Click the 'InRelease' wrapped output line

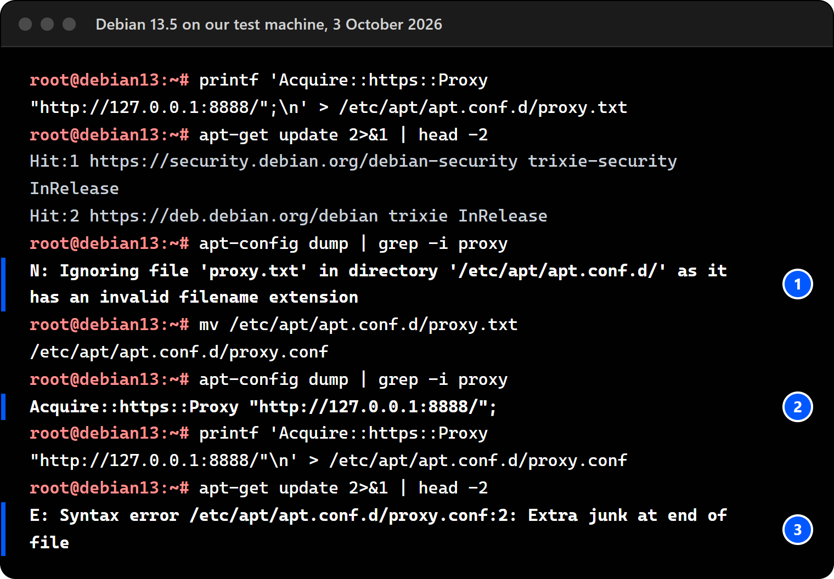[x=74, y=189]
